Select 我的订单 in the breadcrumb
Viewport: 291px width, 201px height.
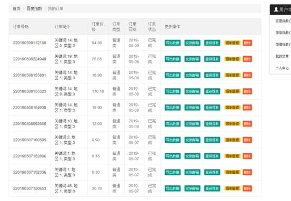(x=55, y=8)
